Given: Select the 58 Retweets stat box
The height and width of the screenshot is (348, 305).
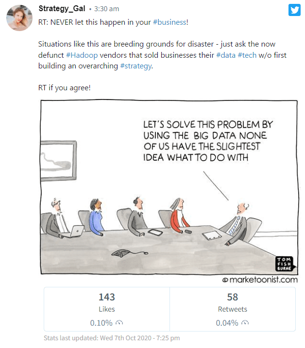Looking at the screenshot, I should tap(233, 309).
